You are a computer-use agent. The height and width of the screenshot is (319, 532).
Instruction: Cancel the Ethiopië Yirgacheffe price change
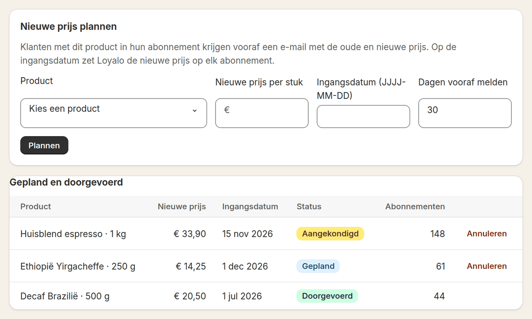click(487, 266)
